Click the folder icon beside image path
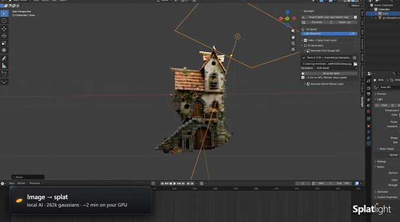The image size is (400, 222). click(x=355, y=64)
